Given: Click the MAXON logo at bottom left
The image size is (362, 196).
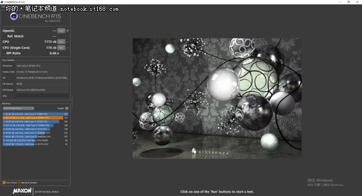Looking at the screenshot, I should click(22, 191).
